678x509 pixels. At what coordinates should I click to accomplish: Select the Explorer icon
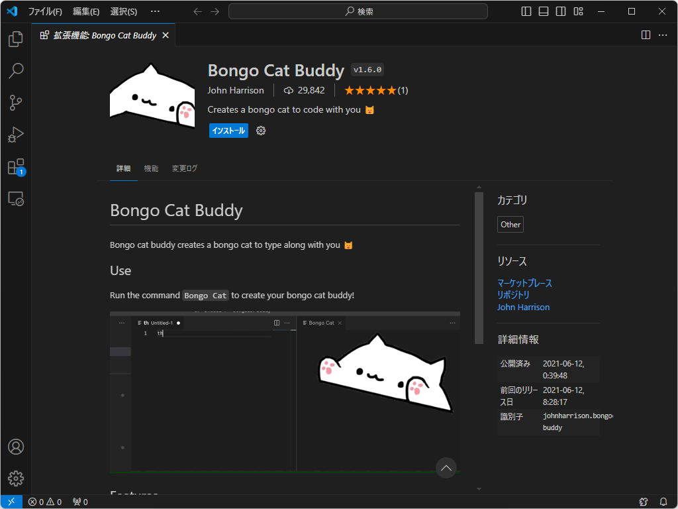pos(15,39)
